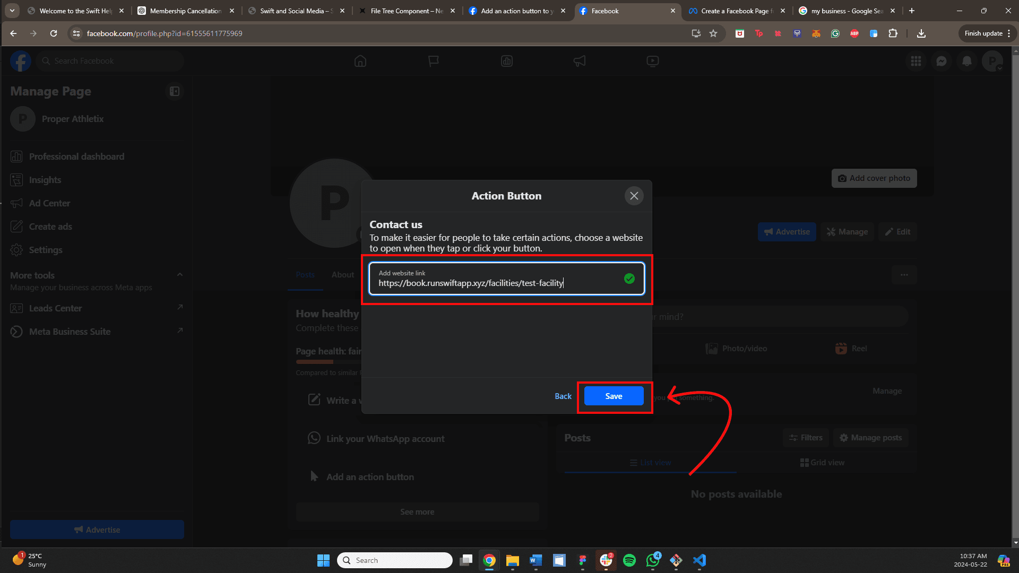Click the Notifications bell icon
Image resolution: width=1019 pixels, height=573 pixels.
pyautogui.click(x=967, y=61)
